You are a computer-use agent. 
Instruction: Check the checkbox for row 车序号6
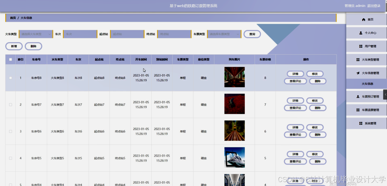pos(10,131)
